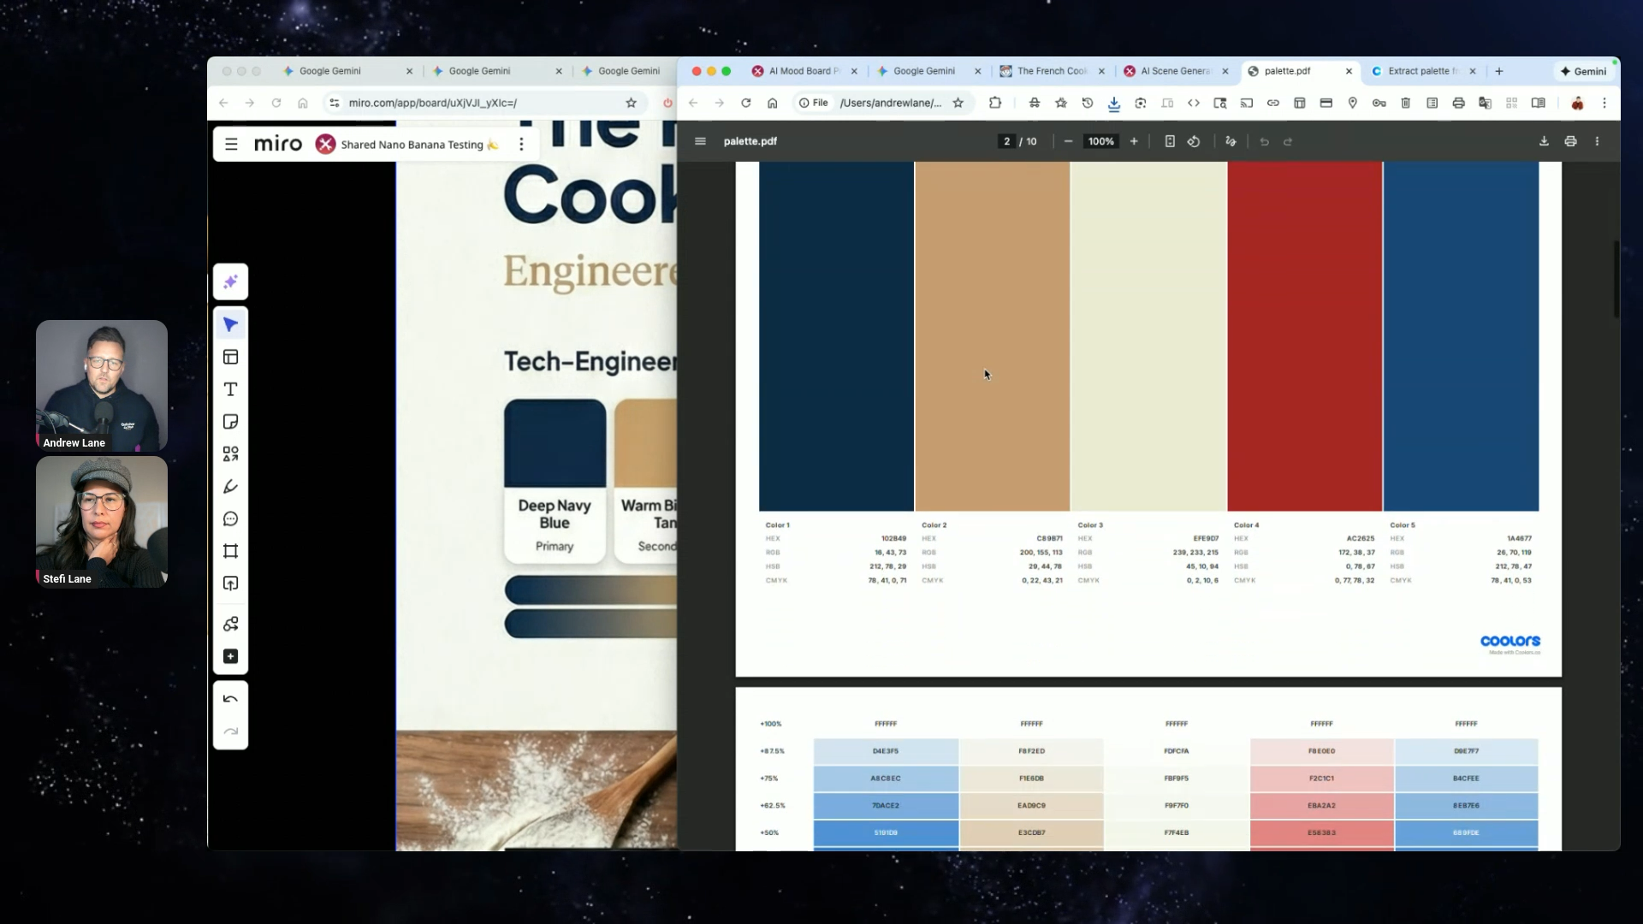
Task: Select the pen drawing tool
Action: tap(230, 487)
